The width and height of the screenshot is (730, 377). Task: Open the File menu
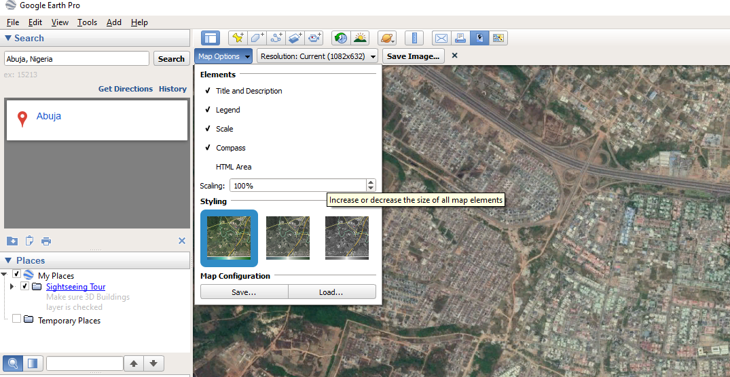coord(13,22)
